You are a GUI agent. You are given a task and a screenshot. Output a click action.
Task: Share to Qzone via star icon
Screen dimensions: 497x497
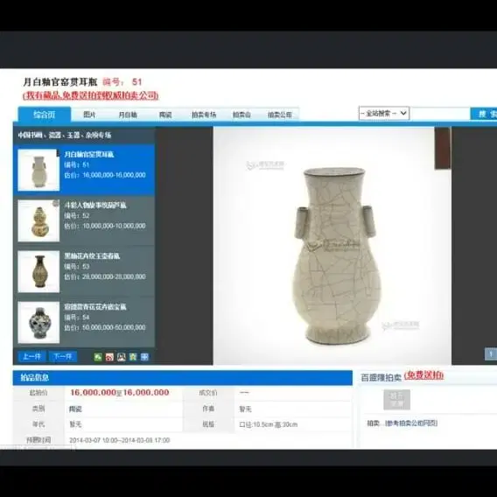[133, 357]
